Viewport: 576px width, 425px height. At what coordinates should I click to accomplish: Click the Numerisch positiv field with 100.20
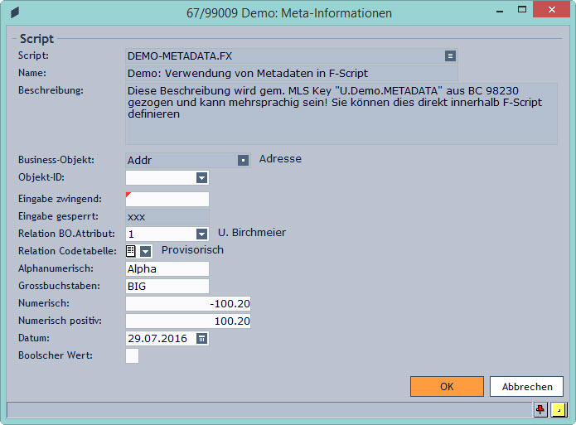pyautogui.click(x=188, y=321)
